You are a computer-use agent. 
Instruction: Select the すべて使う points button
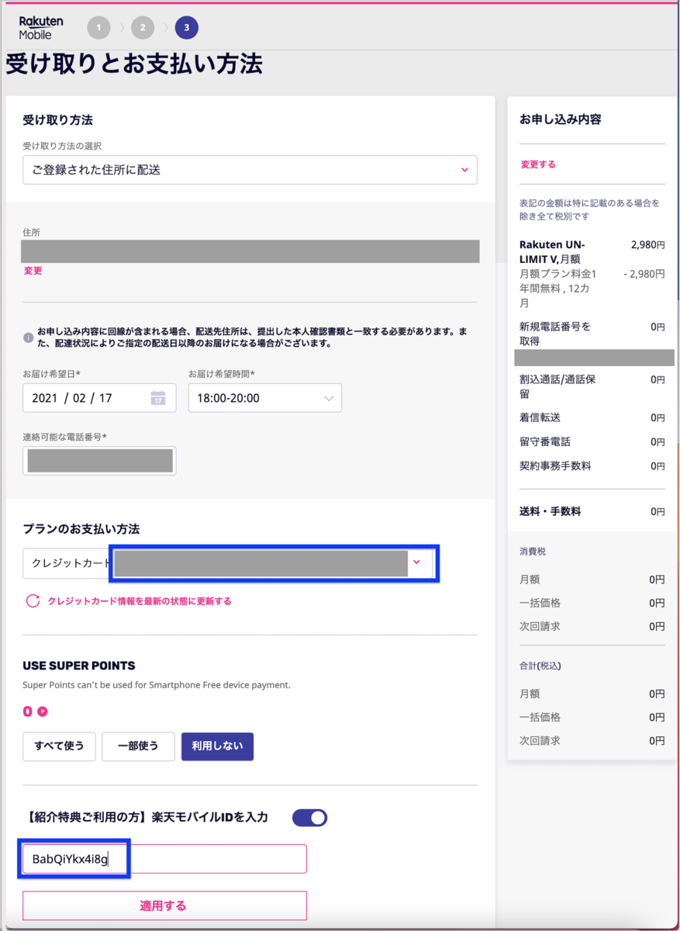click(59, 746)
